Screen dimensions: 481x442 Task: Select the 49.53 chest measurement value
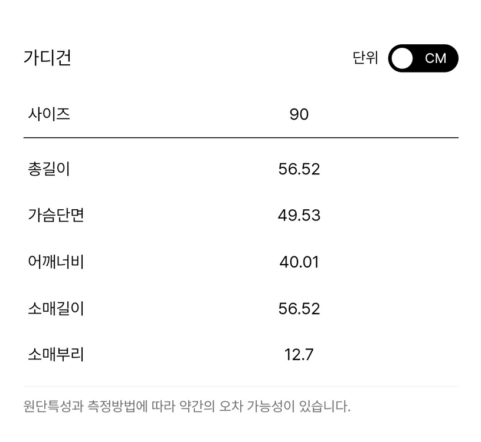pos(299,216)
